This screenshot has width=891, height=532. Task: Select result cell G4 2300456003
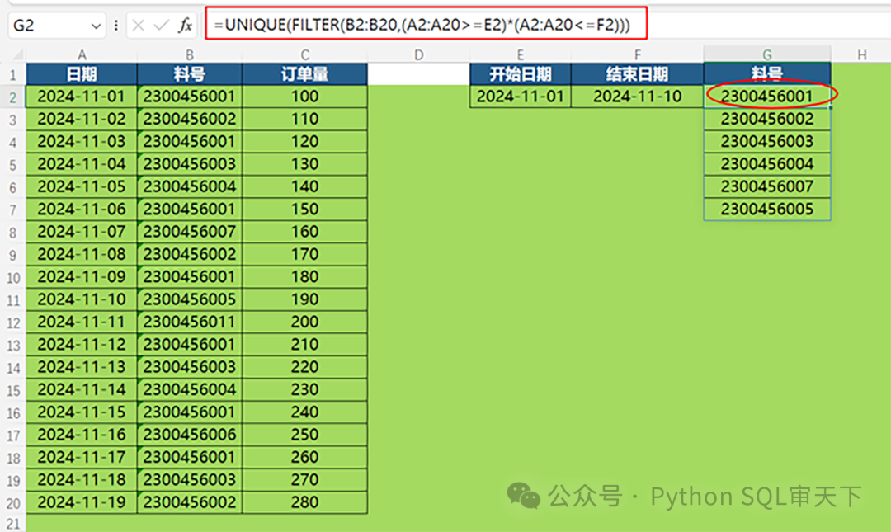coord(767,142)
